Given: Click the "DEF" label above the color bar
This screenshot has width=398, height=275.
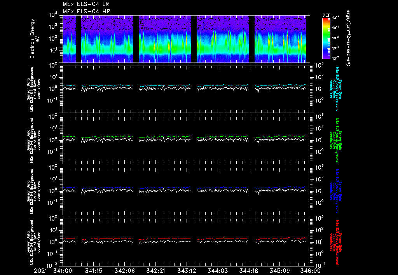Looking at the screenshot, I should tap(326, 15).
